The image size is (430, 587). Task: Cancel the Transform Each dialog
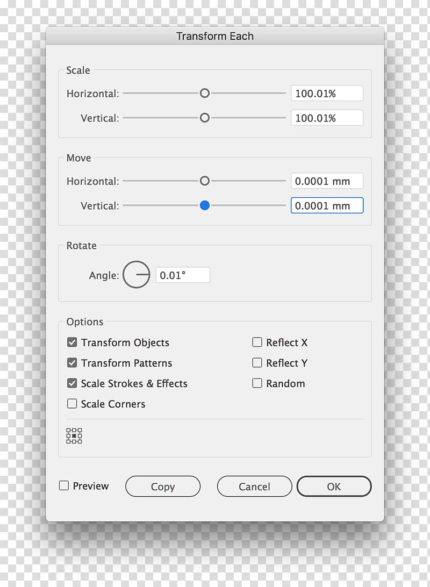click(254, 486)
